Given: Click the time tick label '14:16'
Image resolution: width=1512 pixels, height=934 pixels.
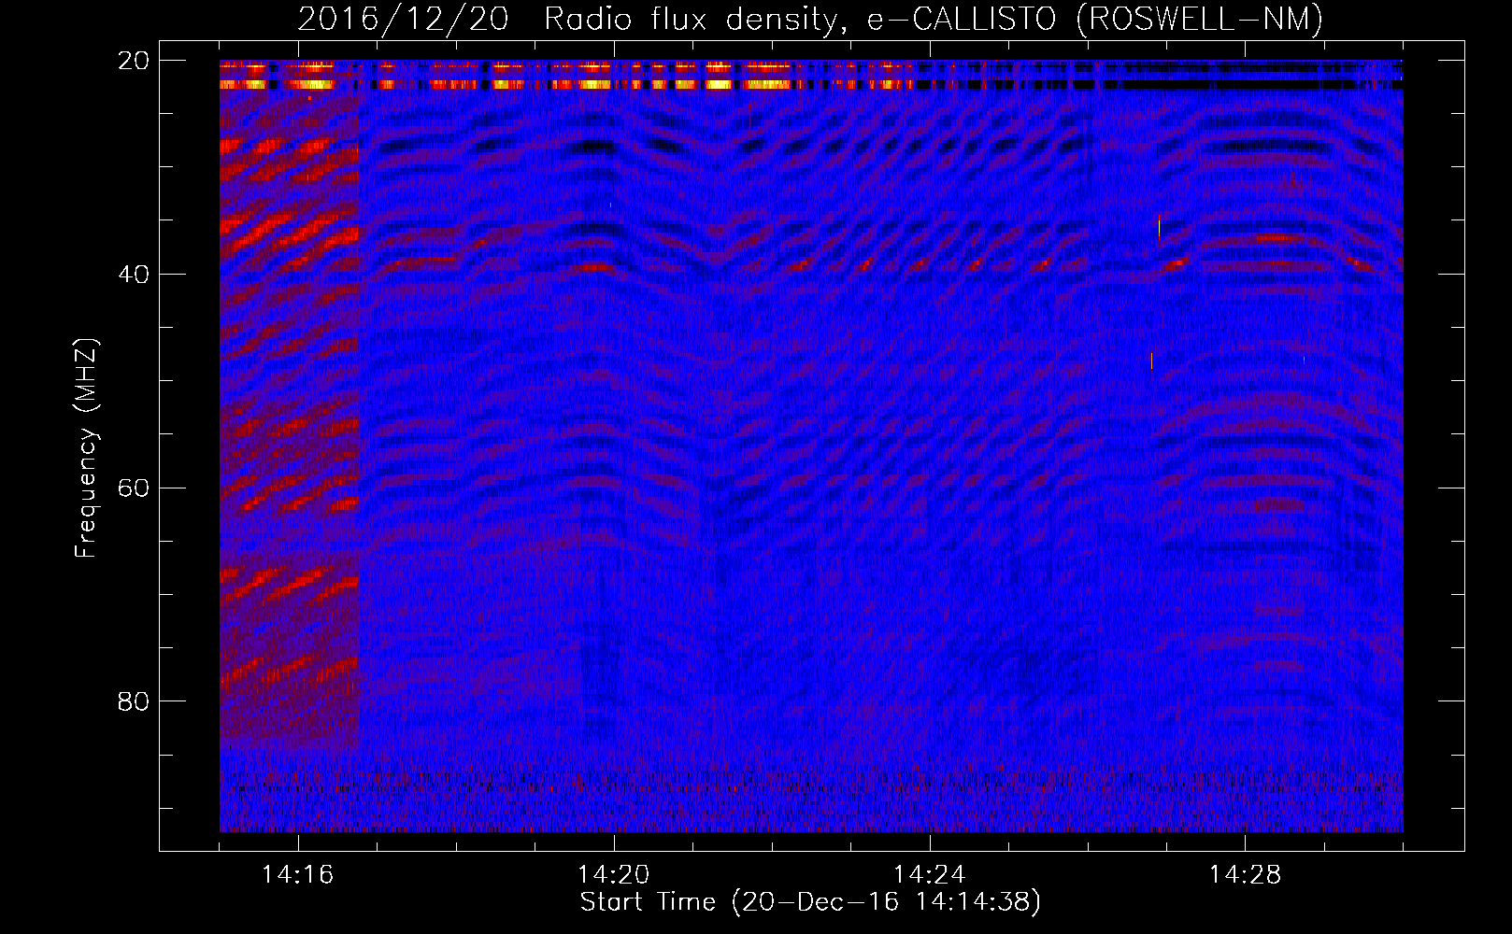Looking at the screenshot, I should click(298, 874).
